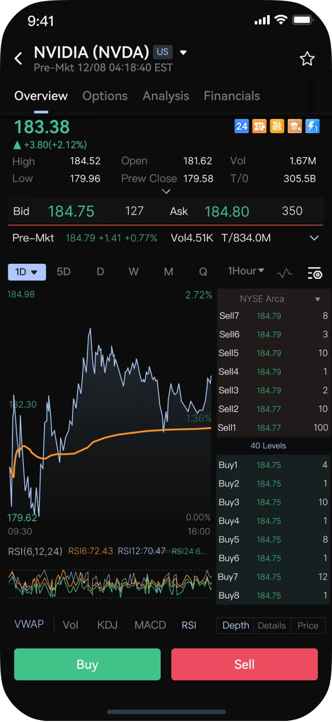Open the 1D timeframe dropdown
Screen dimensions: 332x722
(x=27, y=272)
